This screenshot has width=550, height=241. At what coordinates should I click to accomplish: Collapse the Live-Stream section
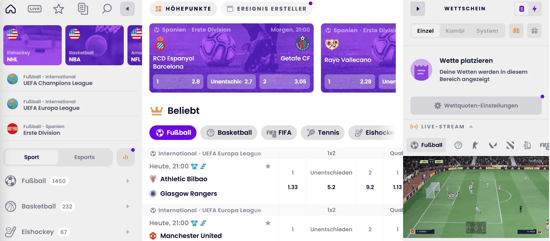pos(471,127)
